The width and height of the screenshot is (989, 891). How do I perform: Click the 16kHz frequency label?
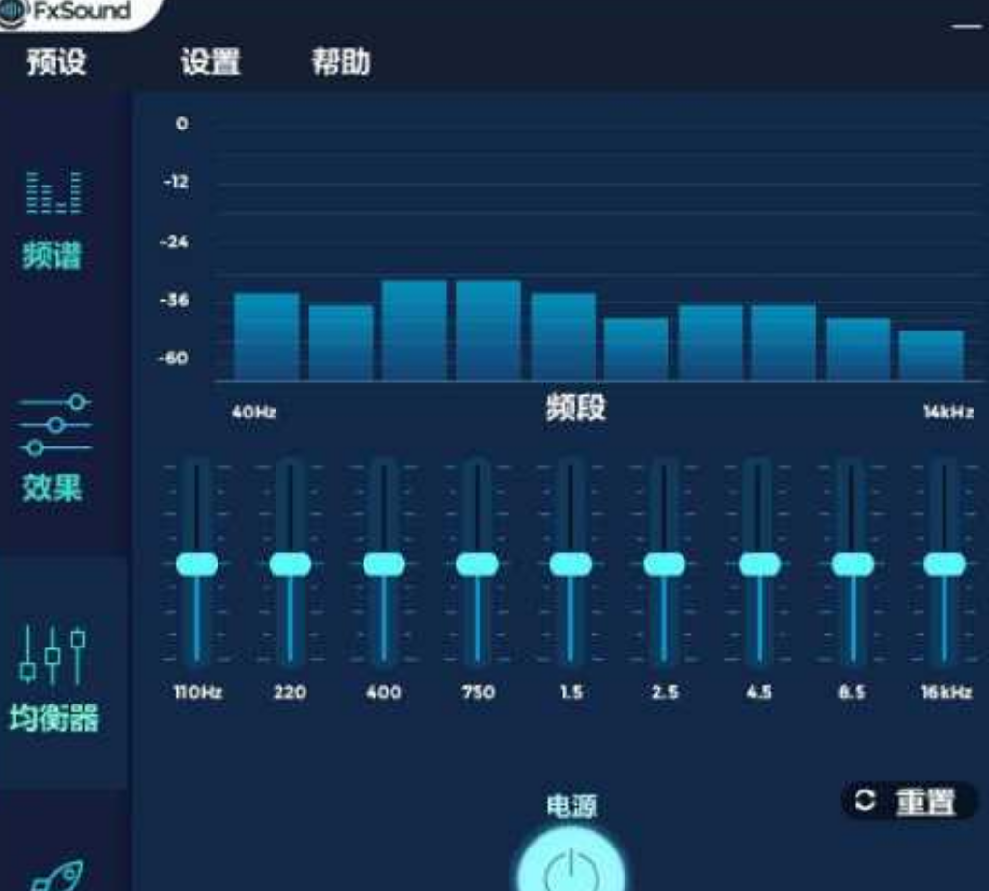tap(946, 692)
